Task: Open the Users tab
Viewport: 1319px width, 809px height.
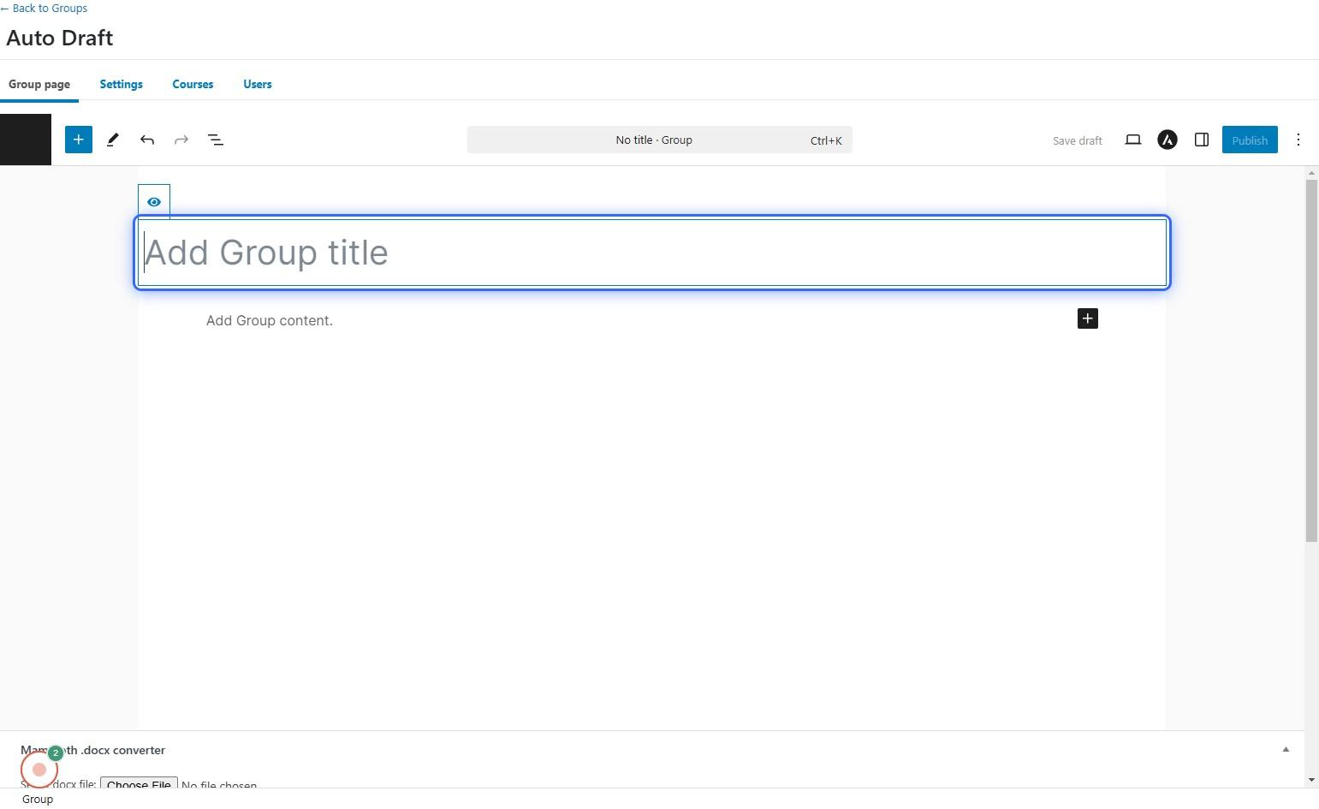Action: 257,84
